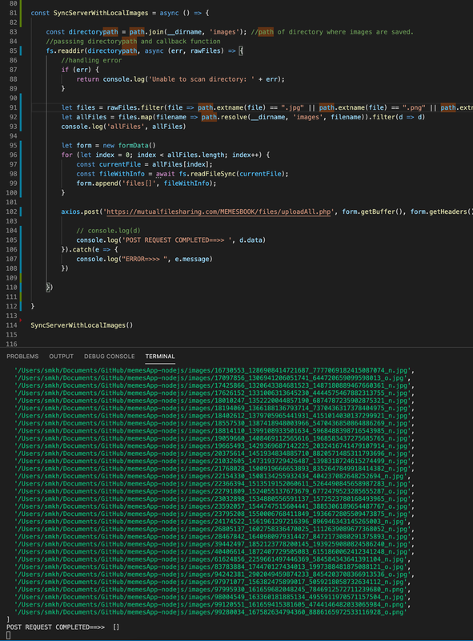The width and height of the screenshot is (473, 641).
Task: Click terminal path starting with 97995930
Action: point(212,590)
